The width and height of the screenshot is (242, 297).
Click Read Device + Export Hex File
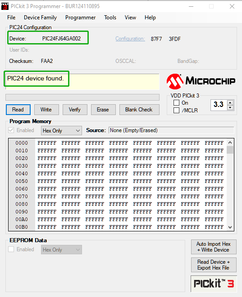[214, 265]
